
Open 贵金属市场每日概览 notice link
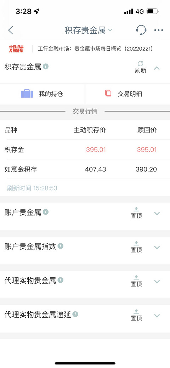pyautogui.click(x=95, y=49)
